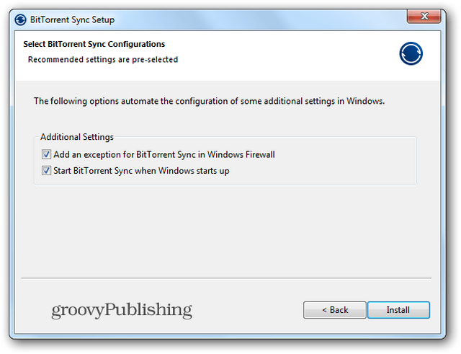Screen dimensions: 461x354
Task: Click the large BitTorrent Sync logo in header
Action: (x=411, y=53)
